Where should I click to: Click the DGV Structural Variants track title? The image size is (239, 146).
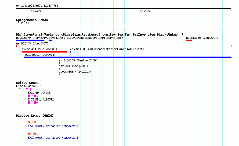click(x=99, y=34)
